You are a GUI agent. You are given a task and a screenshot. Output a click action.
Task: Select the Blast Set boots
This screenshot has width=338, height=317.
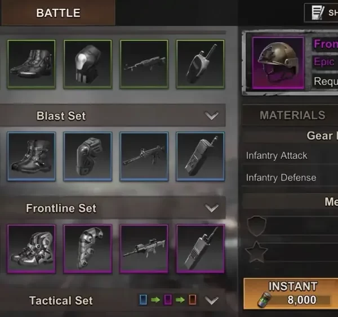click(x=32, y=157)
